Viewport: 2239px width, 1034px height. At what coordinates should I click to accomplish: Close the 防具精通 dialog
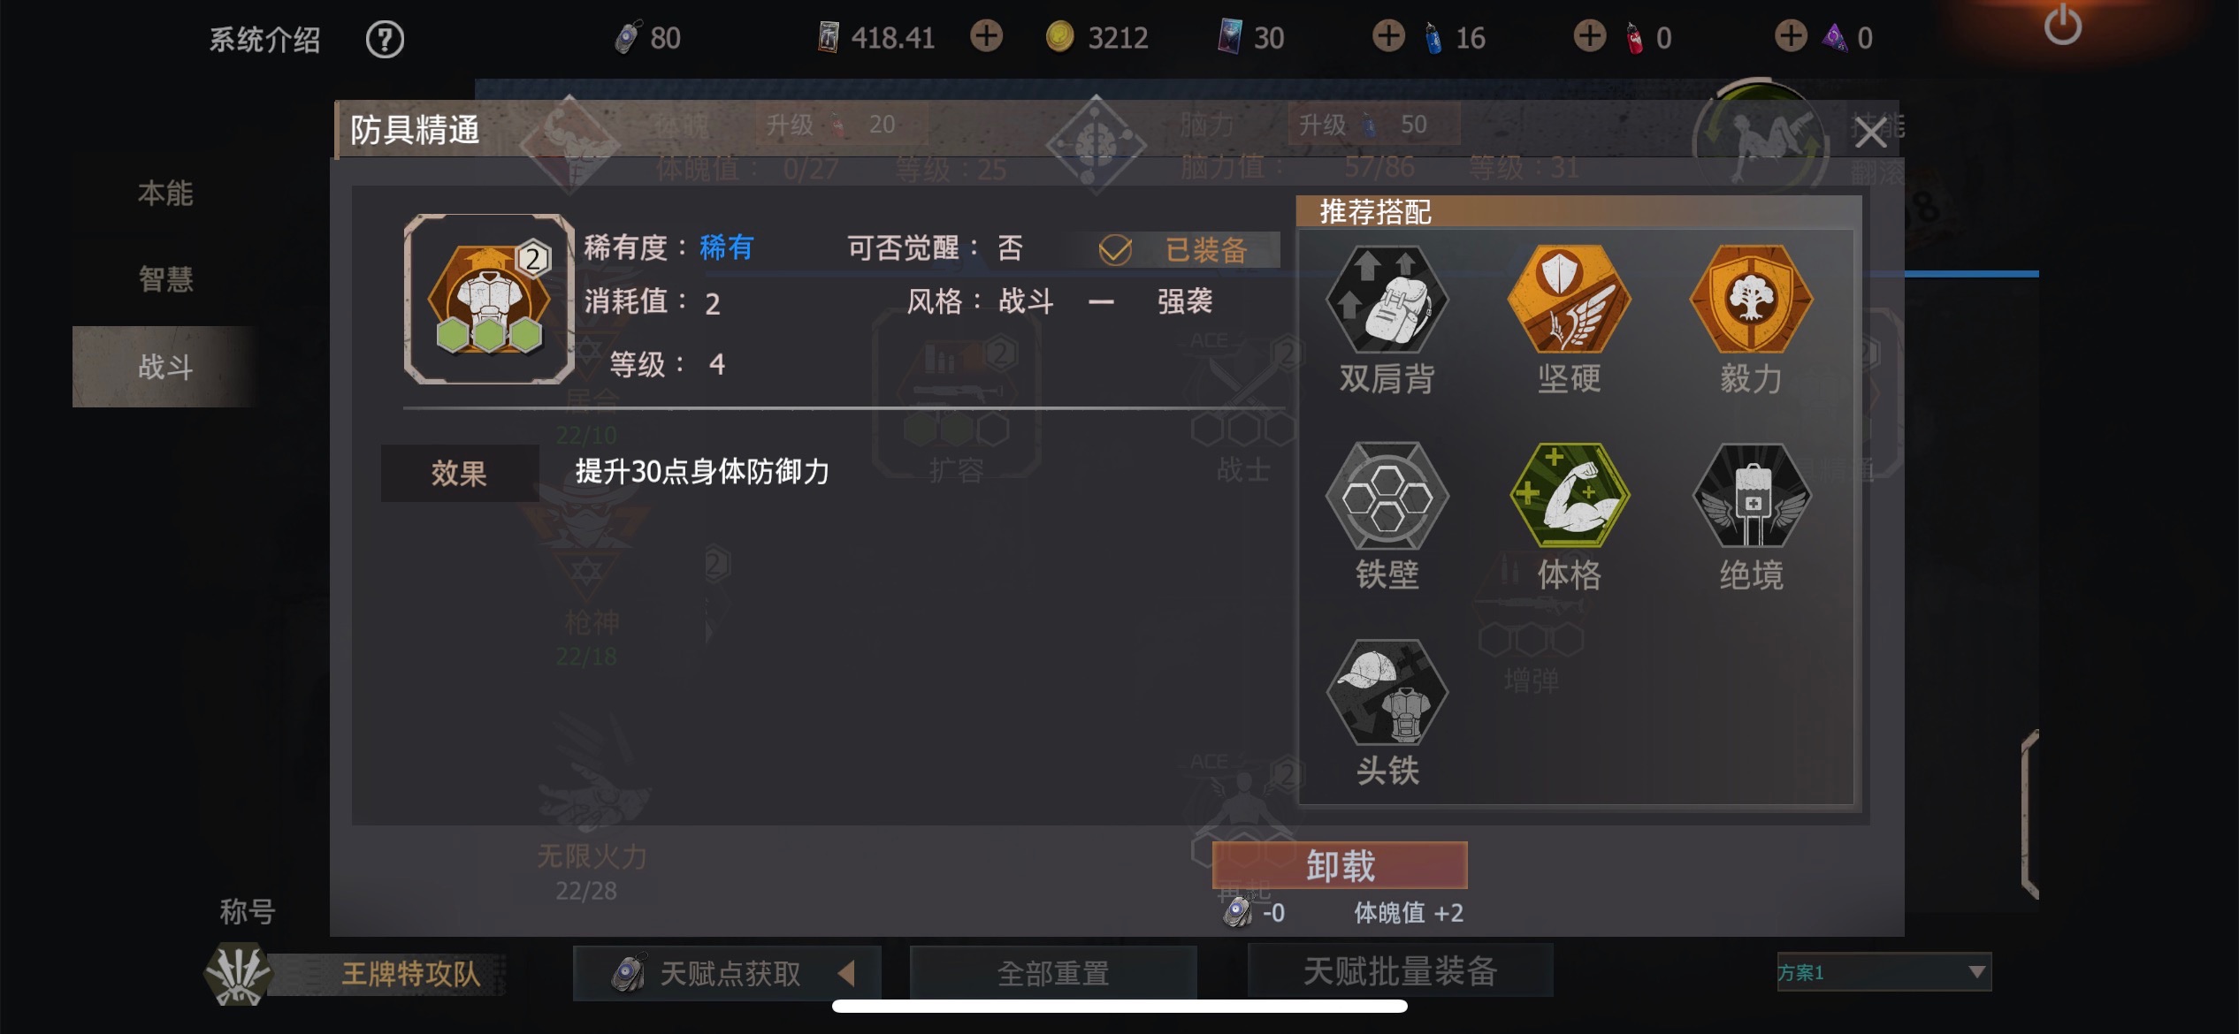(1870, 133)
